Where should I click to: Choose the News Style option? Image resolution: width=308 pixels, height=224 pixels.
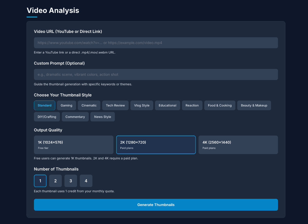102,117
